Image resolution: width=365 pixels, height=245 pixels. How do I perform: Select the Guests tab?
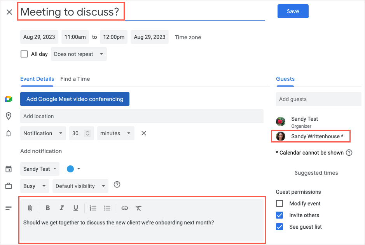pos(285,79)
